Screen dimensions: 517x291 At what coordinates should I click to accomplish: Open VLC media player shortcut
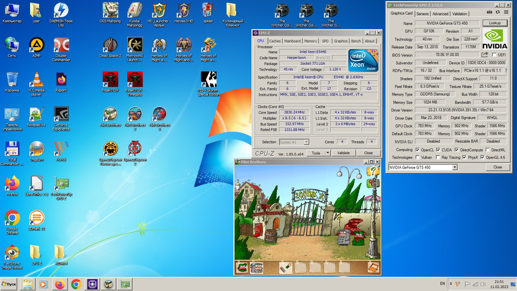point(36,84)
